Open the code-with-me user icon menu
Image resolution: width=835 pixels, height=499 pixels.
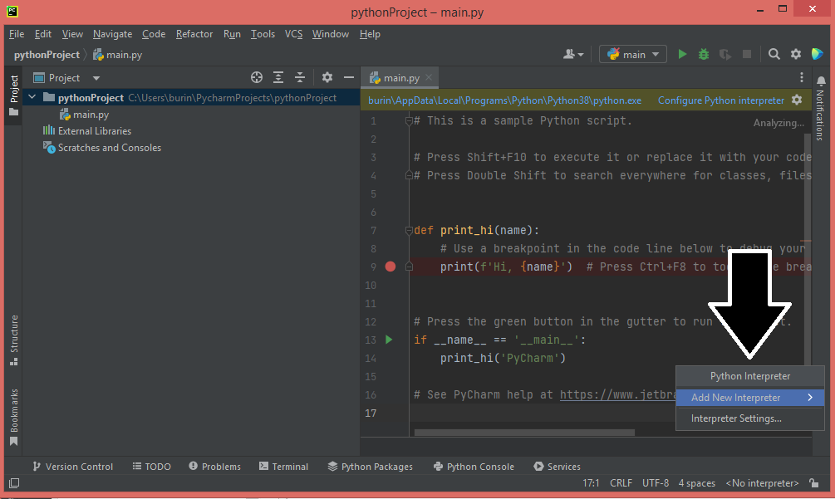[573, 54]
